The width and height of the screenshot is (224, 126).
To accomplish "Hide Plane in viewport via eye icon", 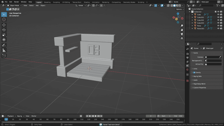I will (x=218, y=26).
